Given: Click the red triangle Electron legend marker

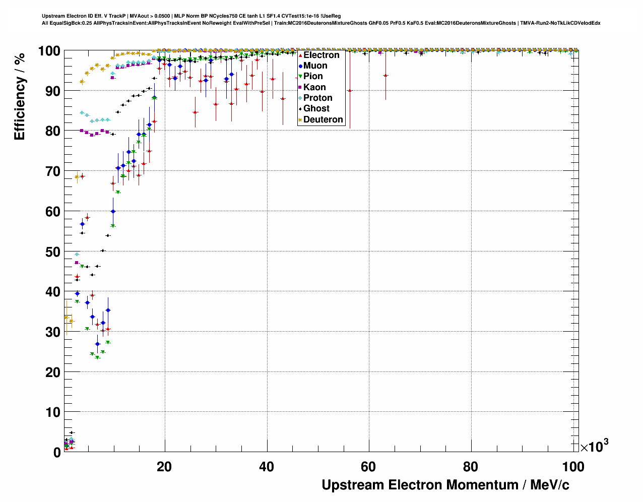Looking at the screenshot, I should click(300, 55).
